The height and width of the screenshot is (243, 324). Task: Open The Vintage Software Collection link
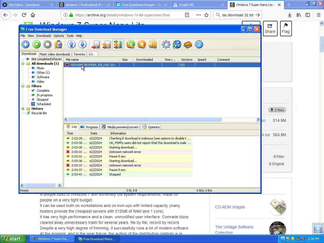[234, 230]
